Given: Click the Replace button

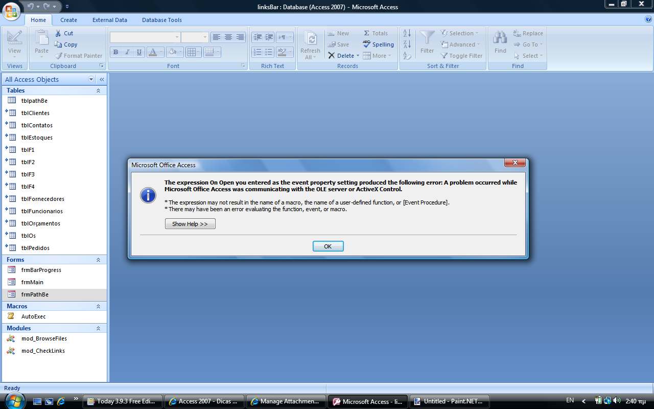Looking at the screenshot, I should (x=528, y=33).
